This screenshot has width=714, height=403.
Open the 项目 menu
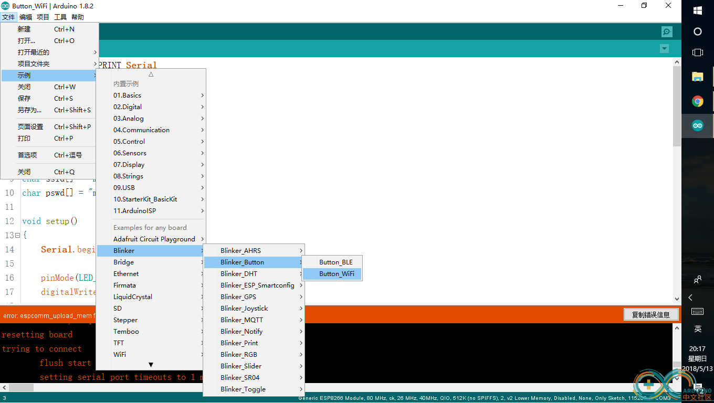[43, 17]
